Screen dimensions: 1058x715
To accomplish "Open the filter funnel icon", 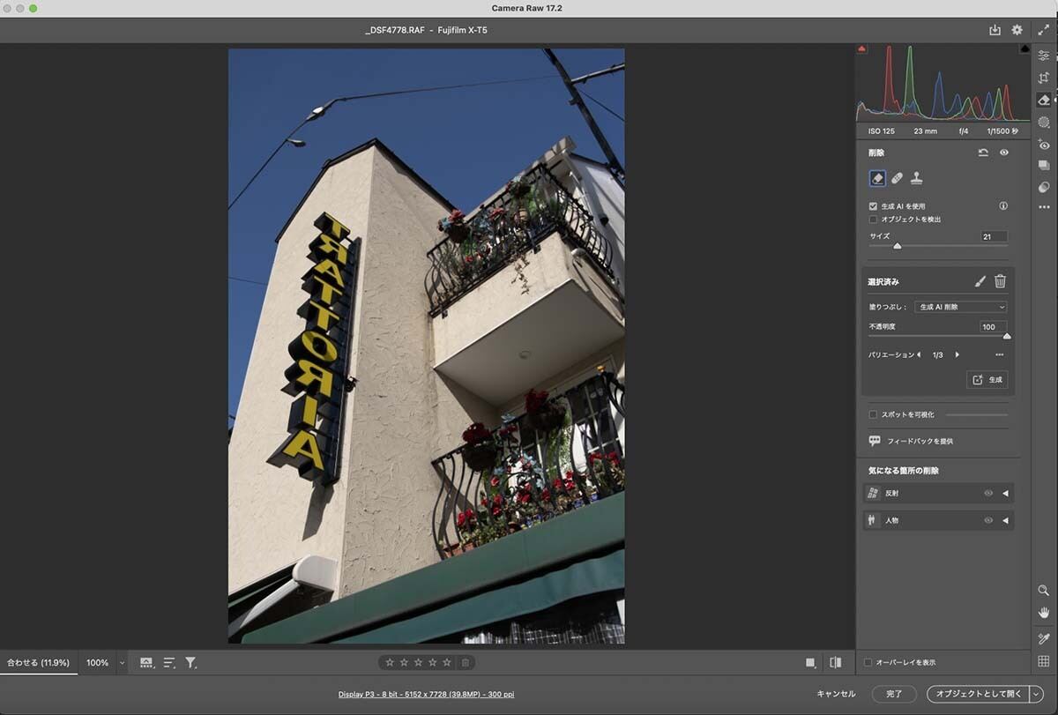I will point(190,662).
